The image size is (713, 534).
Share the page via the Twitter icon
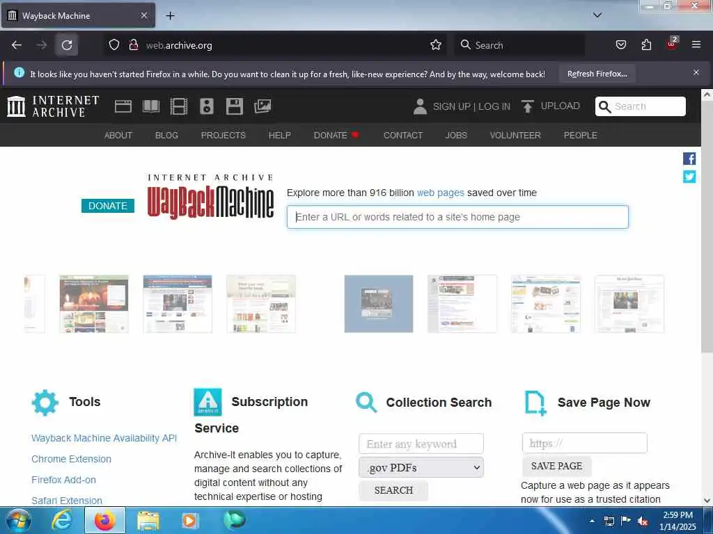(x=689, y=177)
